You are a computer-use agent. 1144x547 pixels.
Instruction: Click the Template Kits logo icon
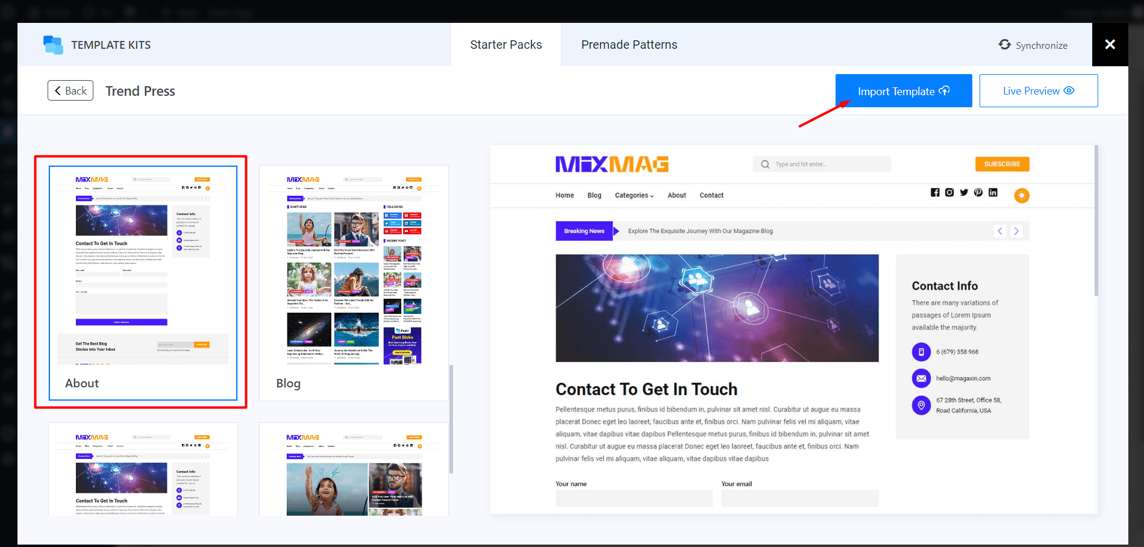click(53, 44)
